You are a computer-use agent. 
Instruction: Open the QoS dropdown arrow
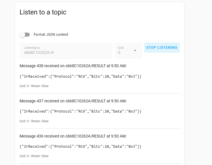(x=135, y=50)
